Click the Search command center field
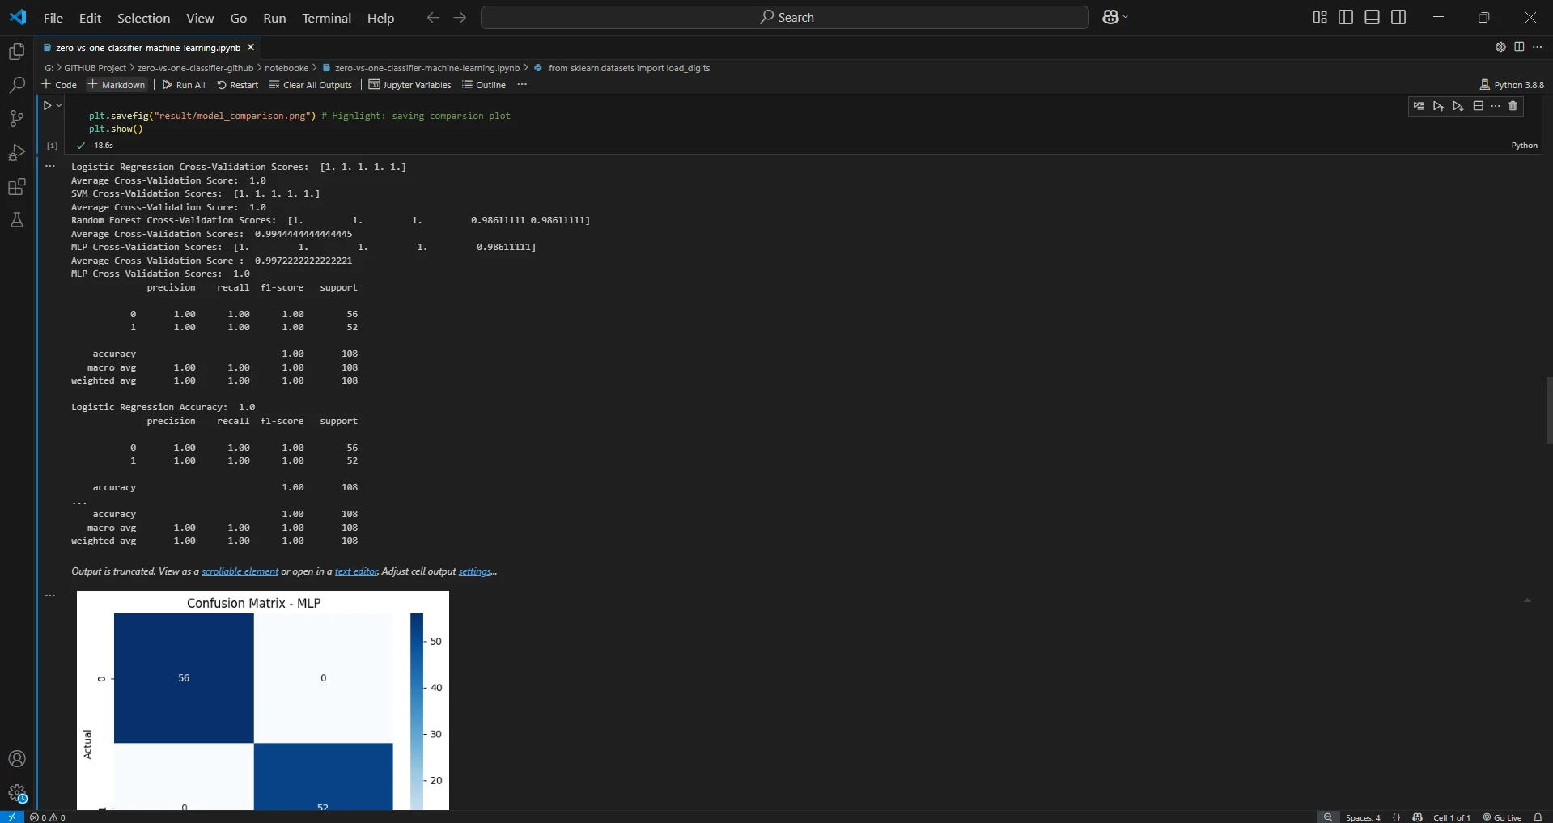Image resolution: width=1553 pixels, height=823 pixels. tap(784, 18)
